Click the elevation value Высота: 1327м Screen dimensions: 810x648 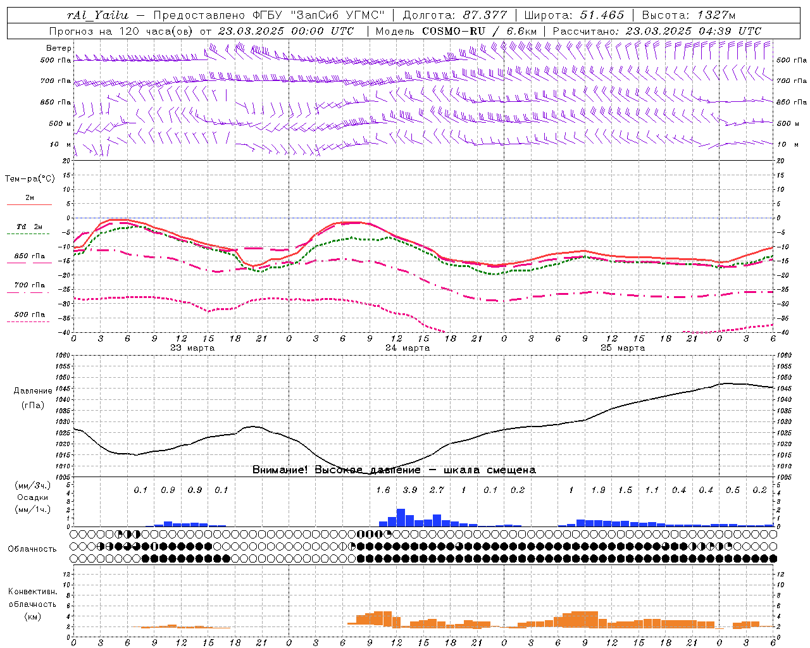coord(688,15)
